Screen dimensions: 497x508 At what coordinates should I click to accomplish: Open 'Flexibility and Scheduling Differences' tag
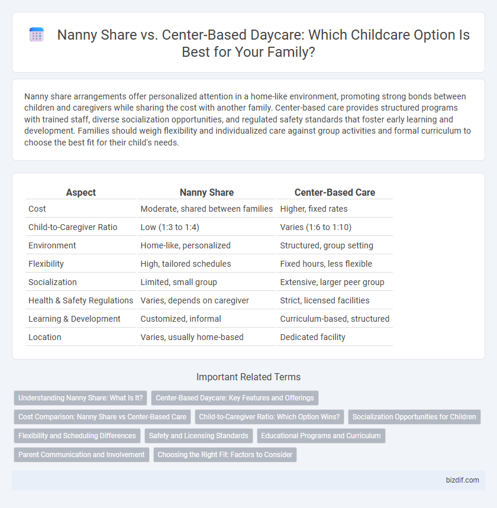tap(77, 436)
